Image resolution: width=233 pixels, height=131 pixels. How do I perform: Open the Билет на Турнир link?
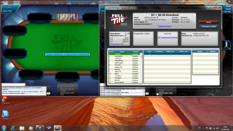click(x=159, y=20)
